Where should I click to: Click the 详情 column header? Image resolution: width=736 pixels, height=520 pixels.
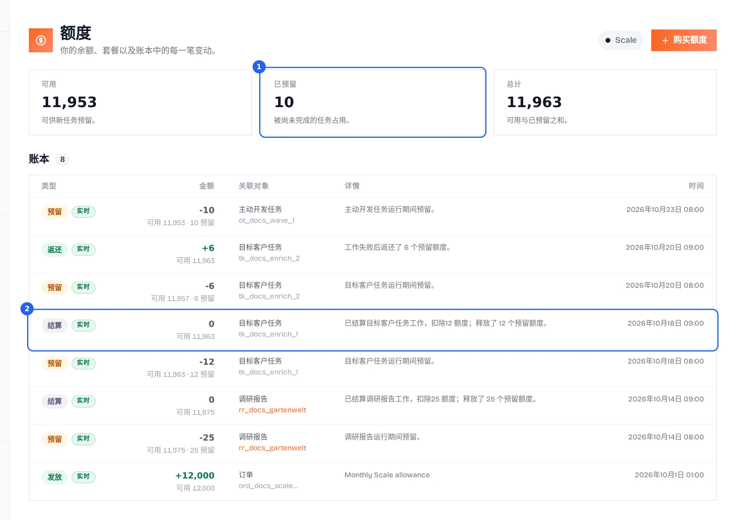(352, 186)
